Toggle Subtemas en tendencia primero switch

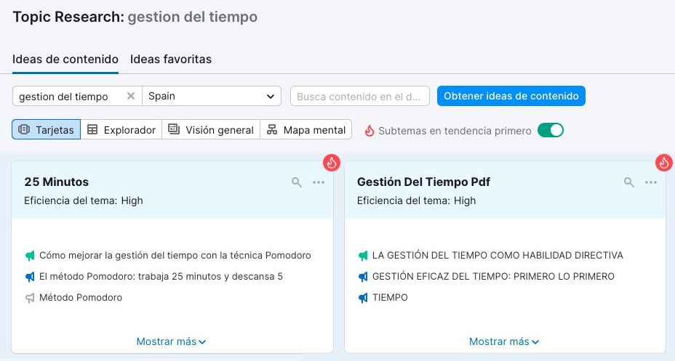(551, 130)
